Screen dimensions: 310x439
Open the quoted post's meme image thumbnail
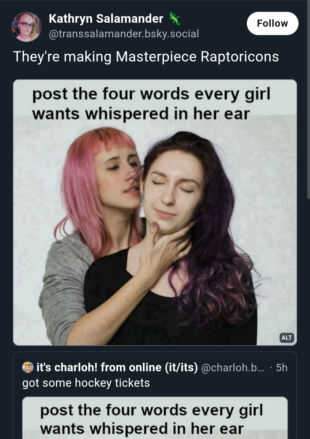155,418
